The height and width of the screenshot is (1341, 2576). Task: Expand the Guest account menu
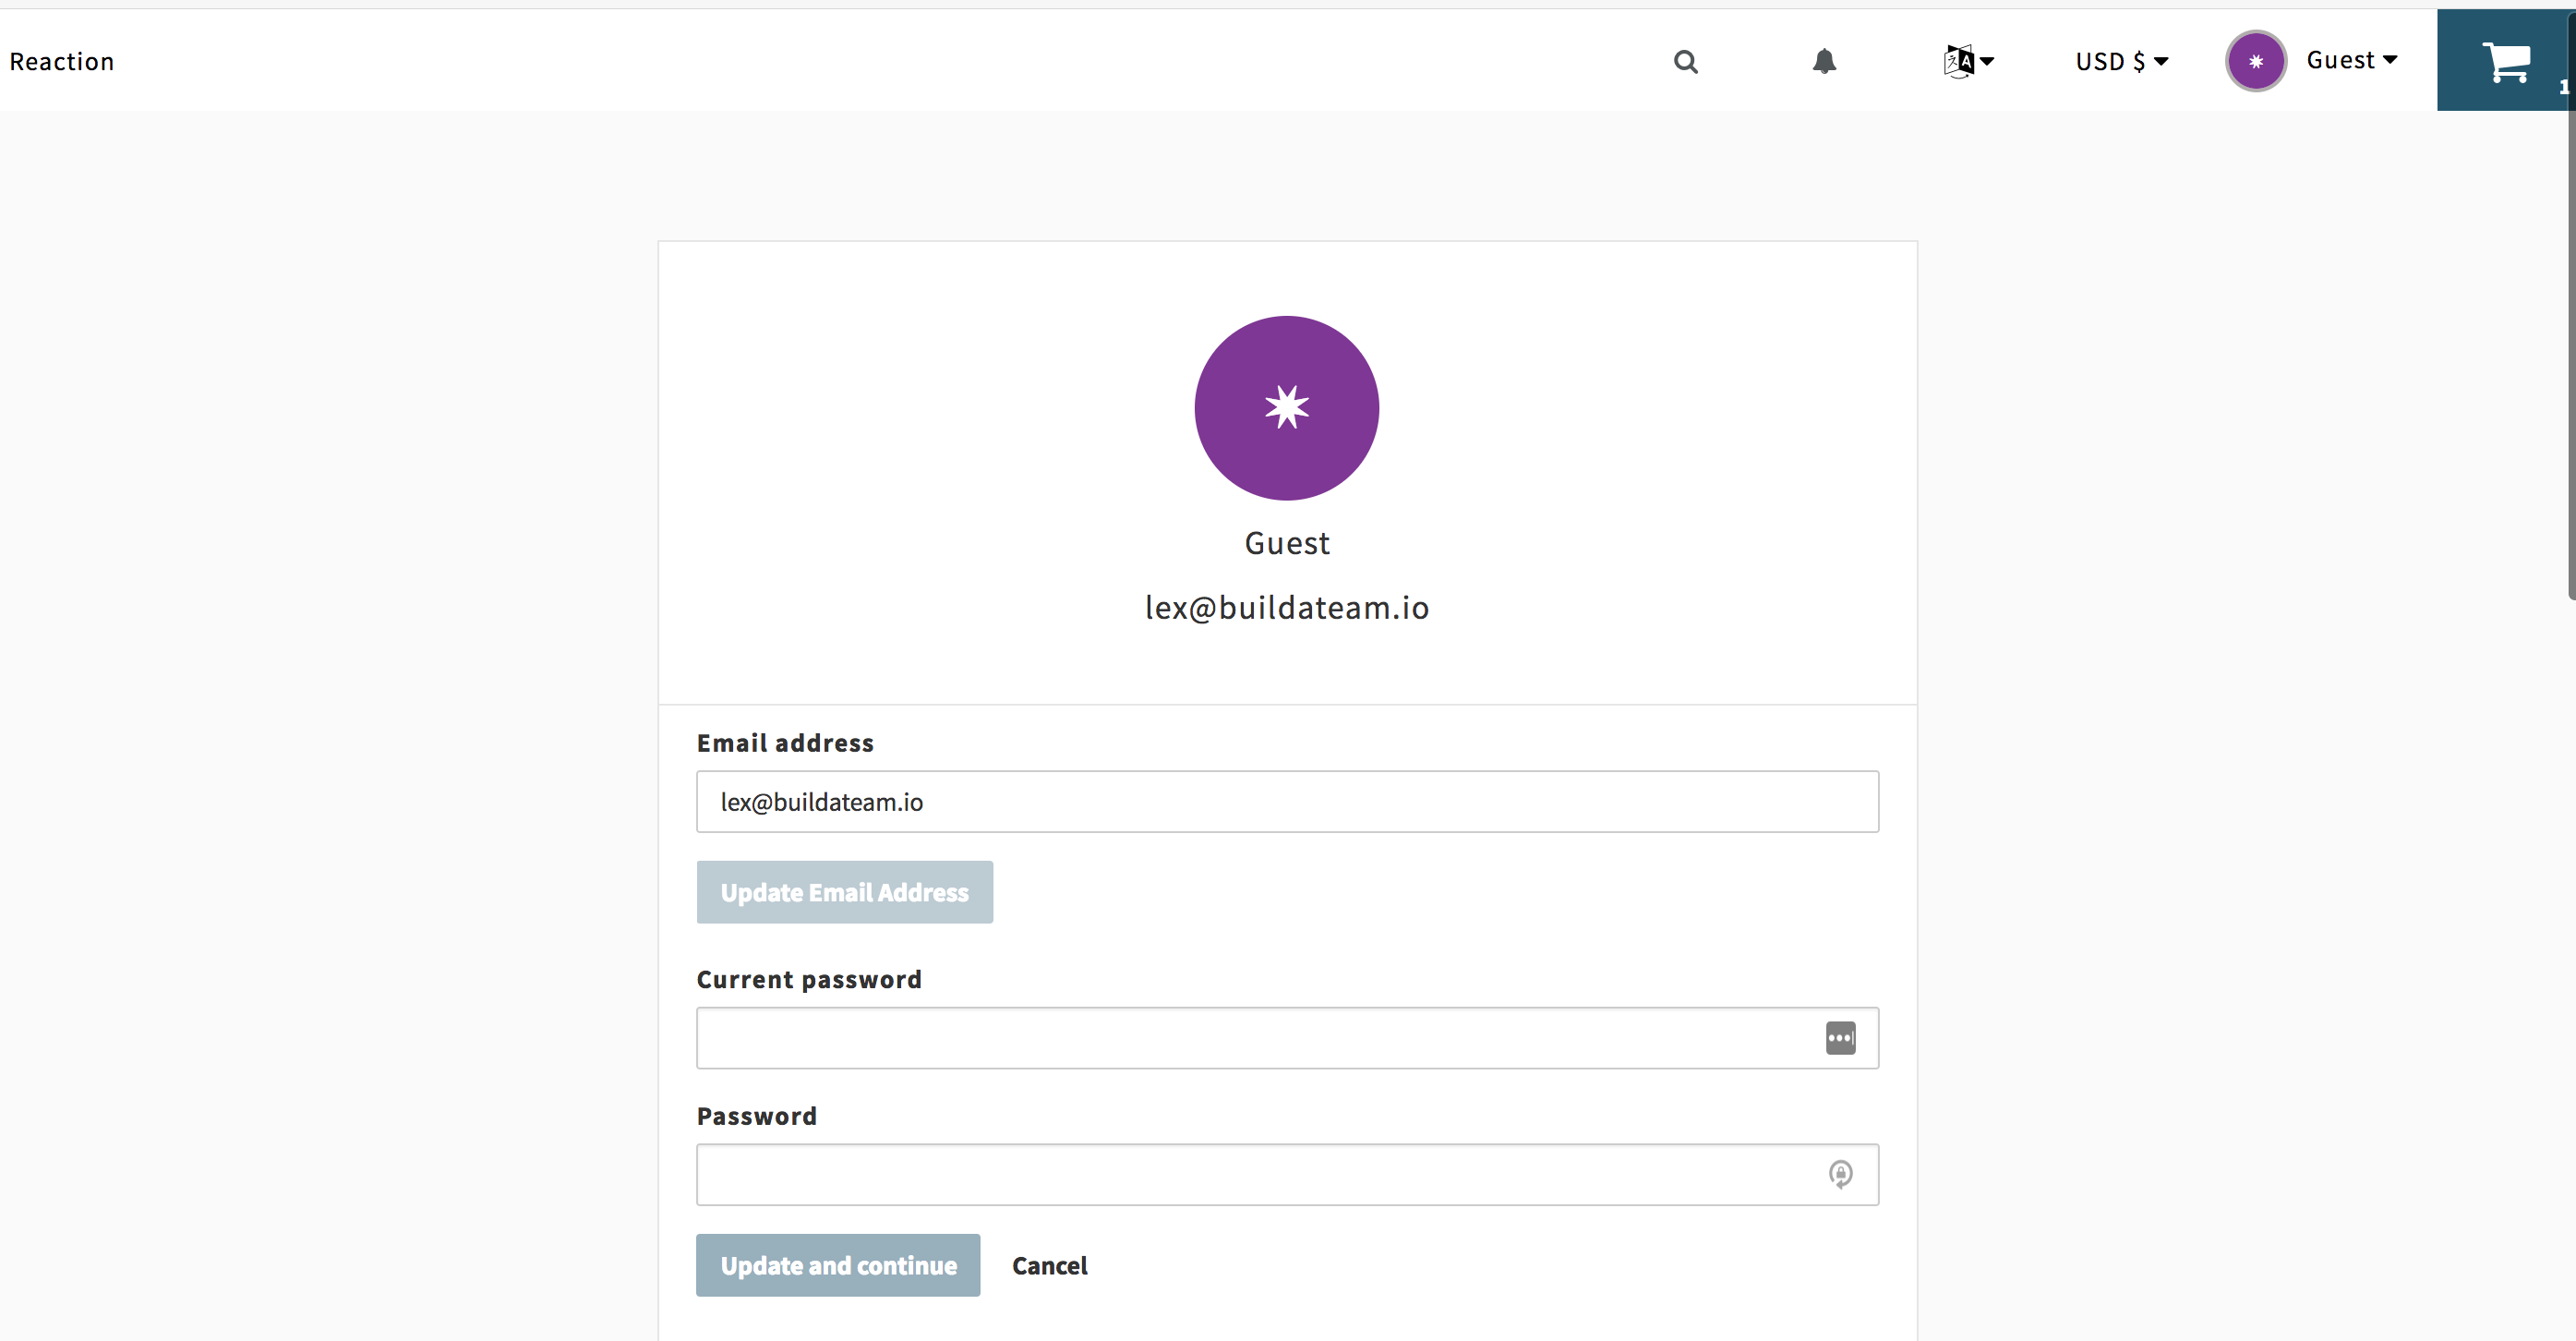pos(2351,60)
